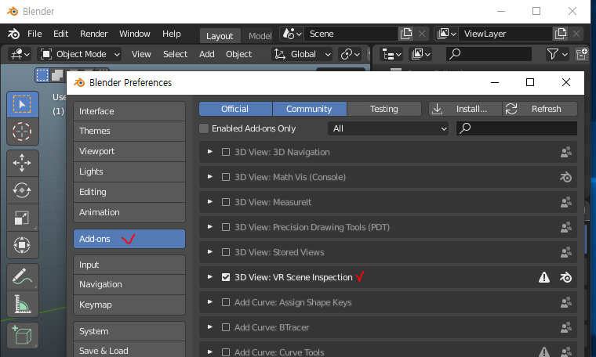Open the Add menu in viewport header

click(207, 54)
